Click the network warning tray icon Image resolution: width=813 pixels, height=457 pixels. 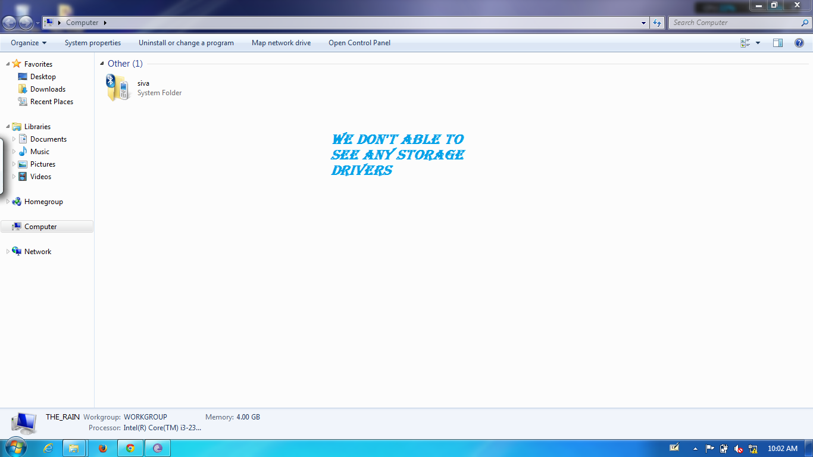[753, 449]
